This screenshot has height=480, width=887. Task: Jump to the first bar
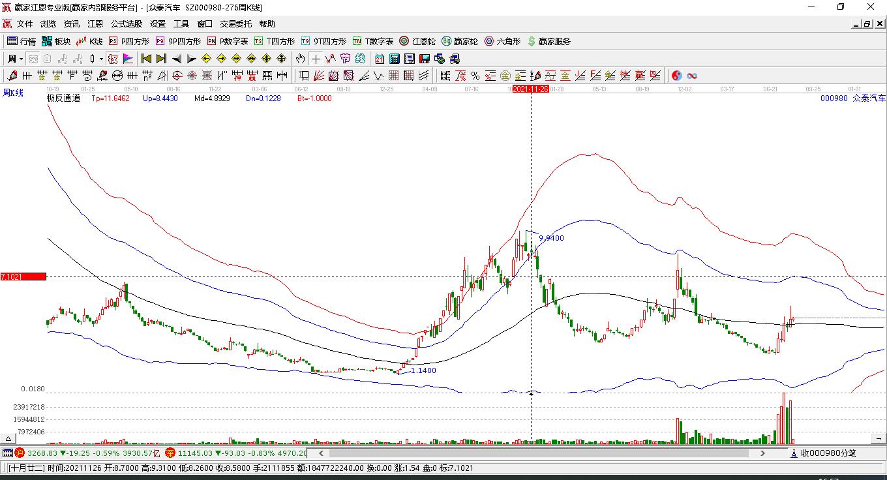click(147, 59)
